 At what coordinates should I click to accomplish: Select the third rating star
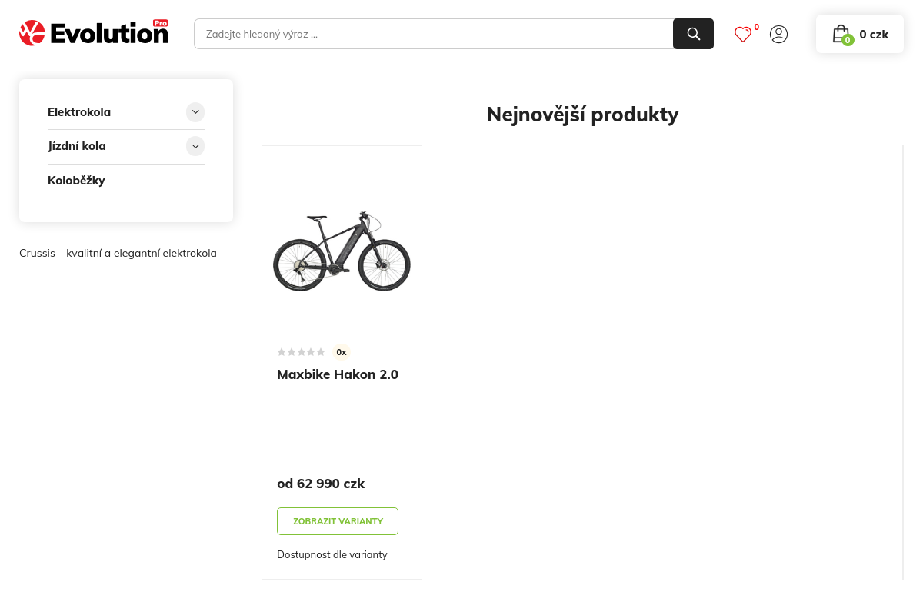(x=302, y=351)
